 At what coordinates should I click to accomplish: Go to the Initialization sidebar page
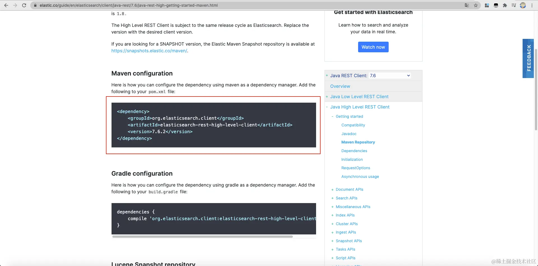352,159
